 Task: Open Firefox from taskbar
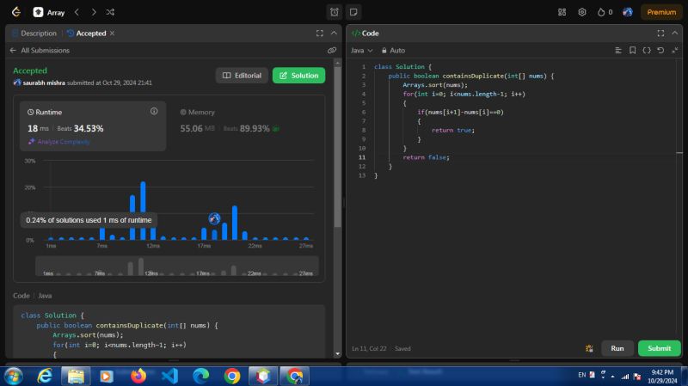click(x=138, y=376)
